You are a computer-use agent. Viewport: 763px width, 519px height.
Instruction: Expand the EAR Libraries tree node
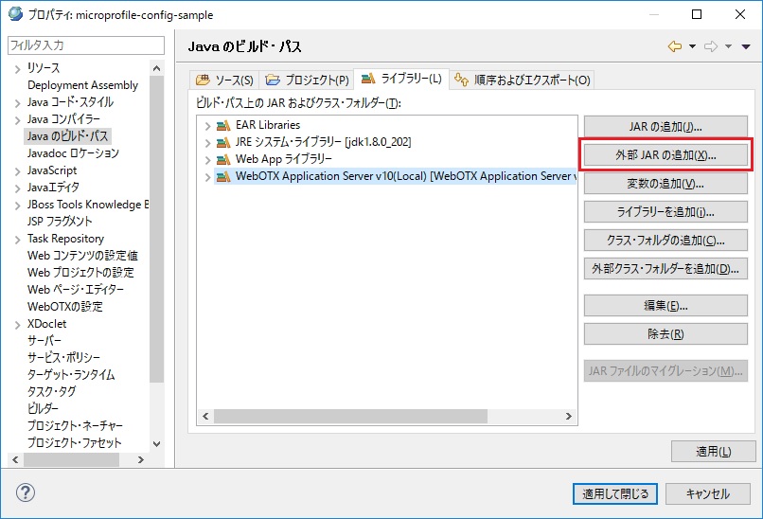[x=207, y=125]
